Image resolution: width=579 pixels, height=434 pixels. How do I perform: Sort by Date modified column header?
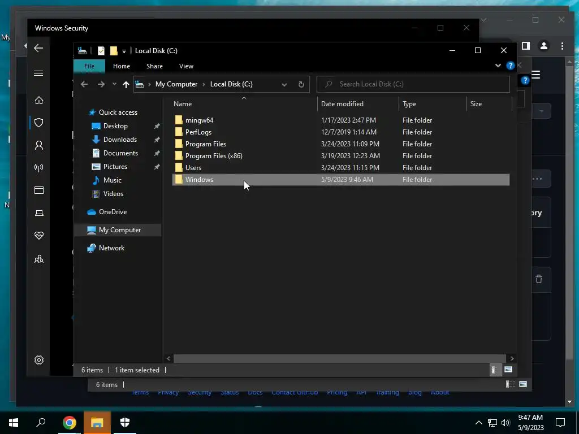coord(358,104)
